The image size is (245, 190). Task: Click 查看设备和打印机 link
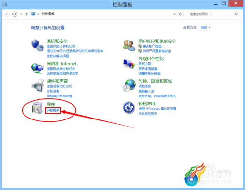coord(59,86)
